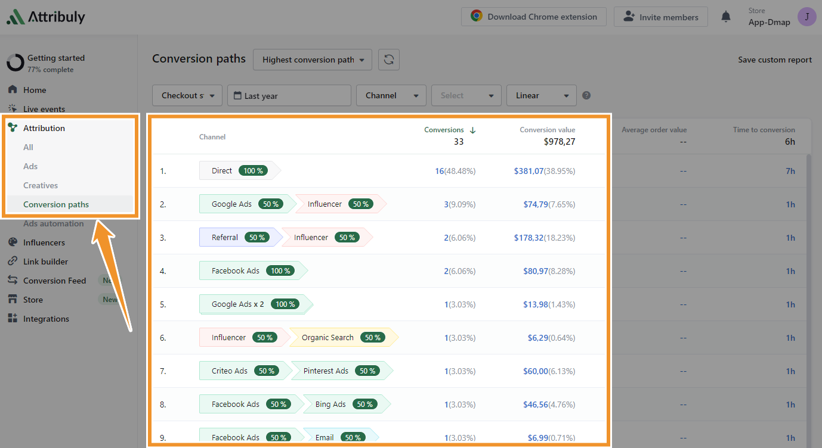
Task: Sort by Conversions column arrow
Action: coord(472,130)
